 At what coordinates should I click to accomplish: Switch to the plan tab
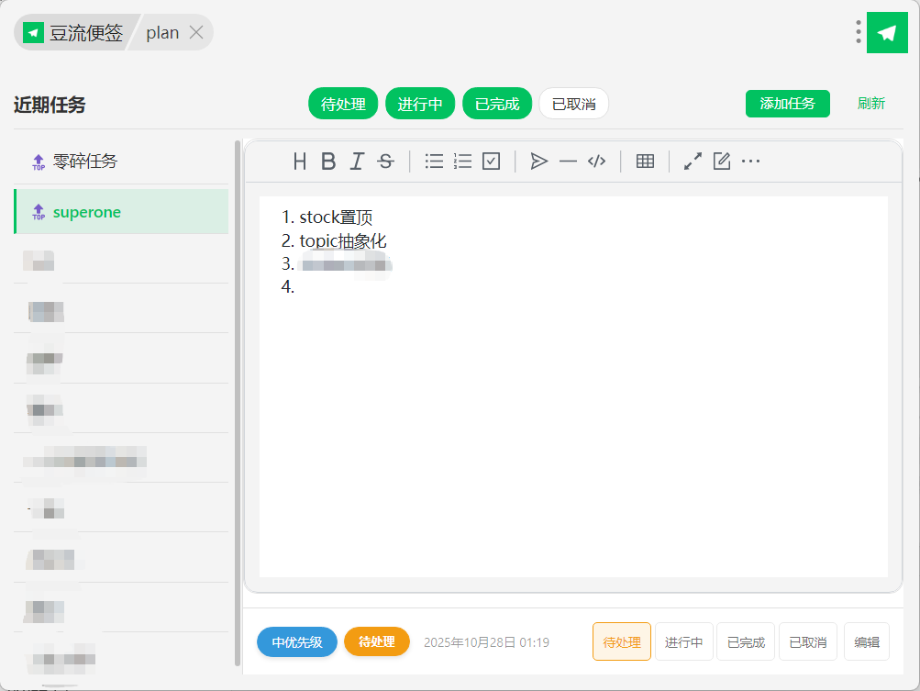tap(162, 33)
